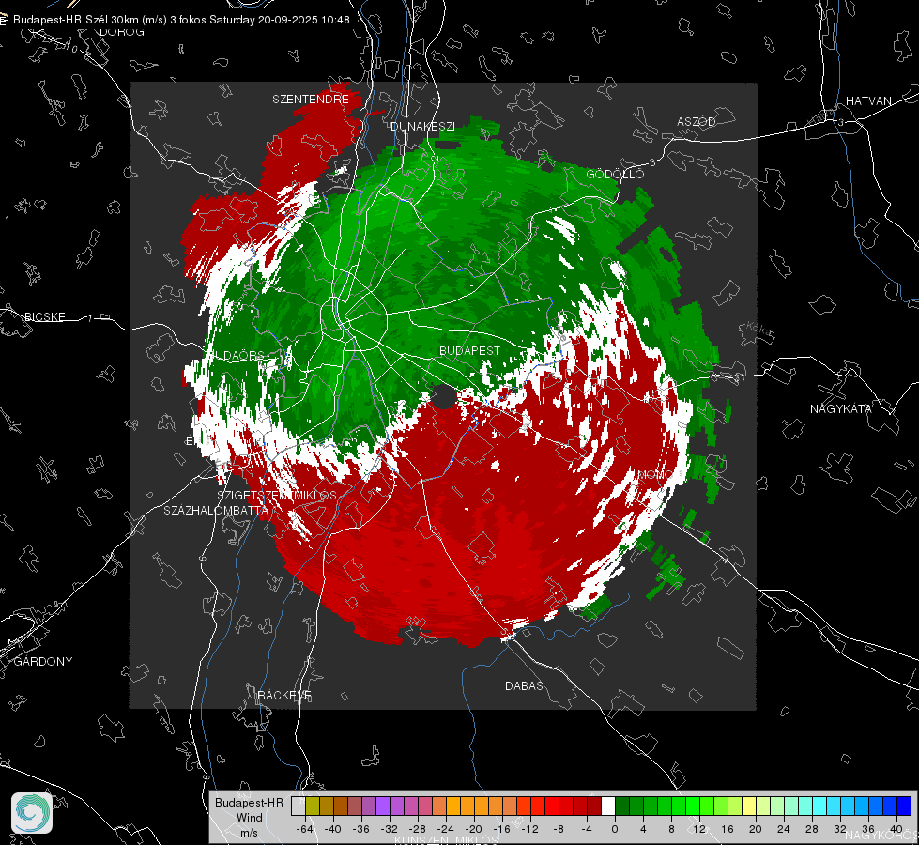919x845 pixels.
Task: Click the -40 legend value
Action: 333,829
